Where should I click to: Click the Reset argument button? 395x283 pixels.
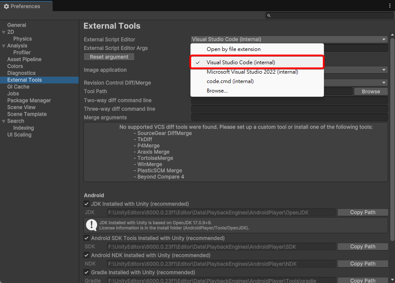tap(109, 57)
